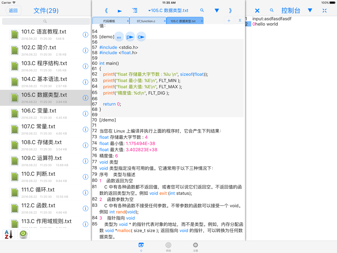Save the demo code snippet (保存)
Image resolution: width=337 pixels, height=253 pixels.
(119, 37)
